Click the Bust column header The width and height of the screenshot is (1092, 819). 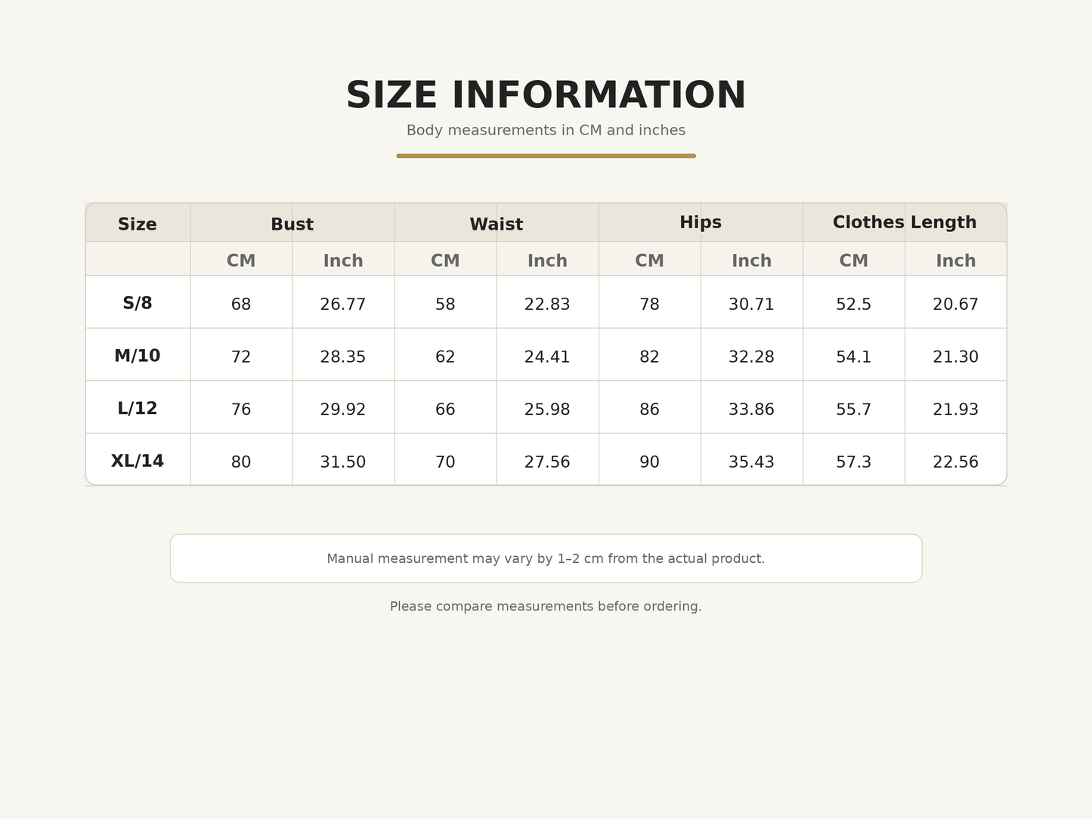tap(292, 224)
